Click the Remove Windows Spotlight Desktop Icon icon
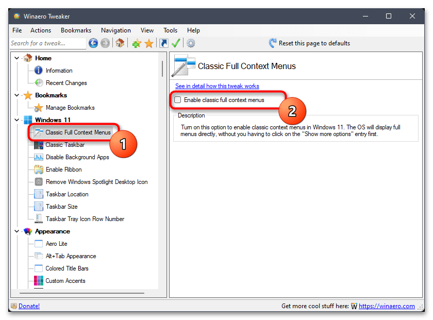Screen dimensions: 433x320 38,182
